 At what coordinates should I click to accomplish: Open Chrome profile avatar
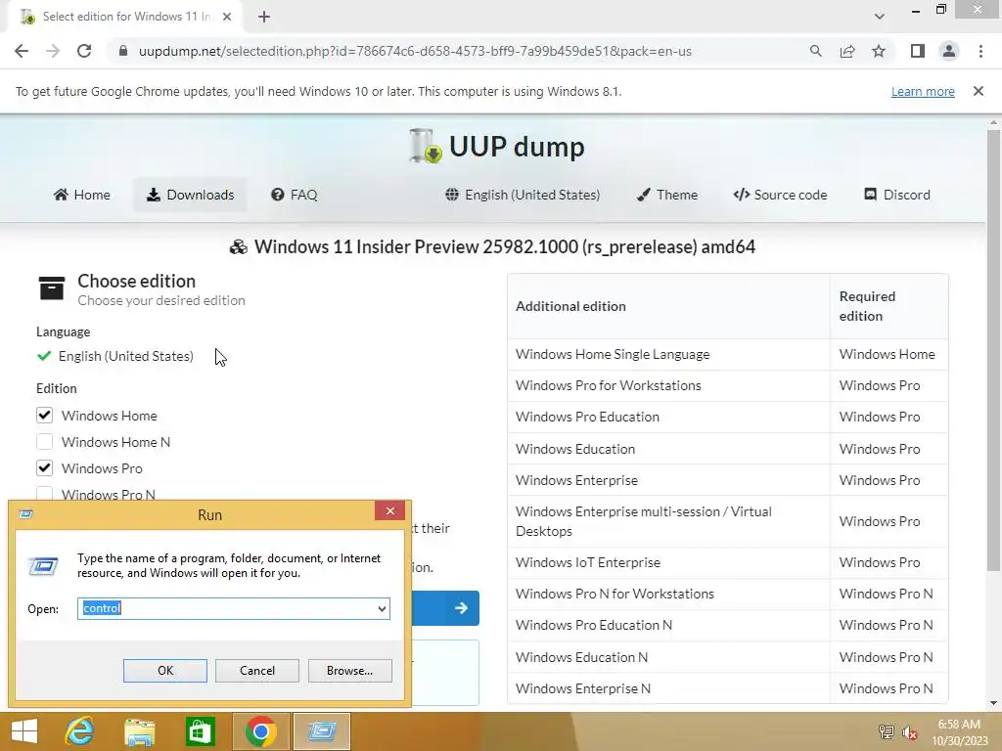[949, 51]
